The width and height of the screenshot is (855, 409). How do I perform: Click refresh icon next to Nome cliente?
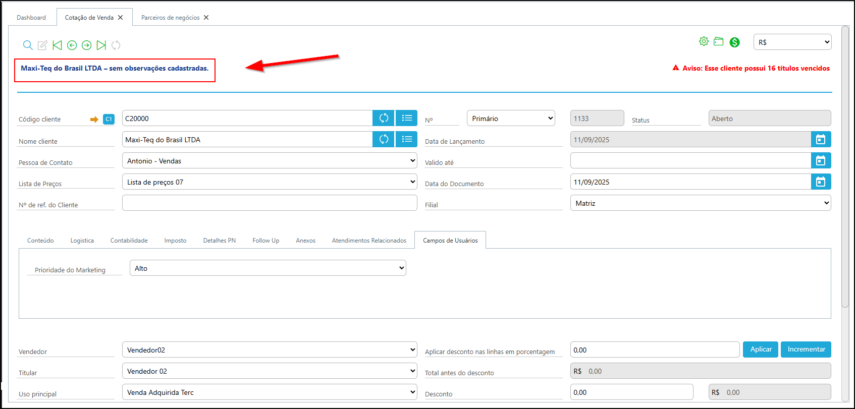tap(384, 139)
